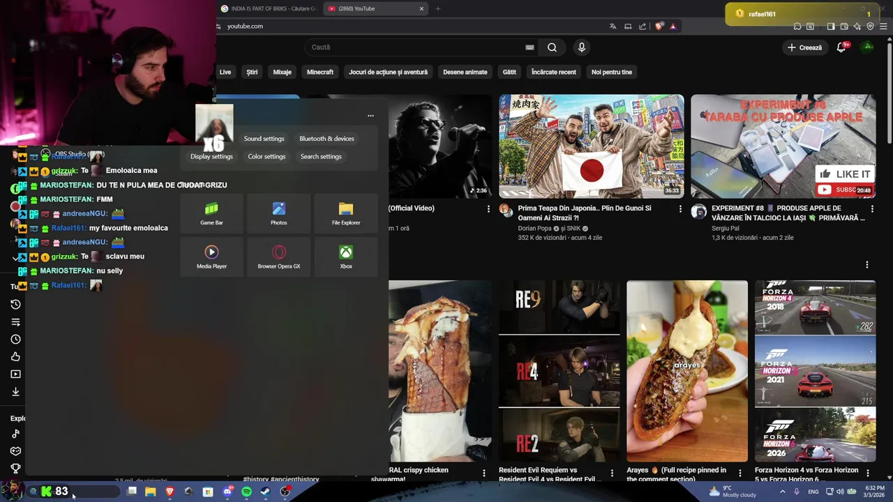Open Microsoft Store from the taskbar
893x502 pixels.
(x=208, y=492)
